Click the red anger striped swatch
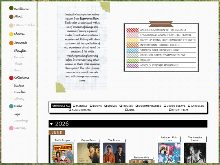 tap(132, 30)
